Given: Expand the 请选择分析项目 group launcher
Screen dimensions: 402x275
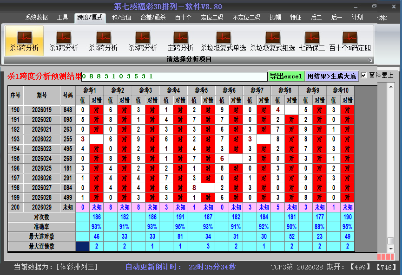Looking at the screenshot, I should 370,60.
